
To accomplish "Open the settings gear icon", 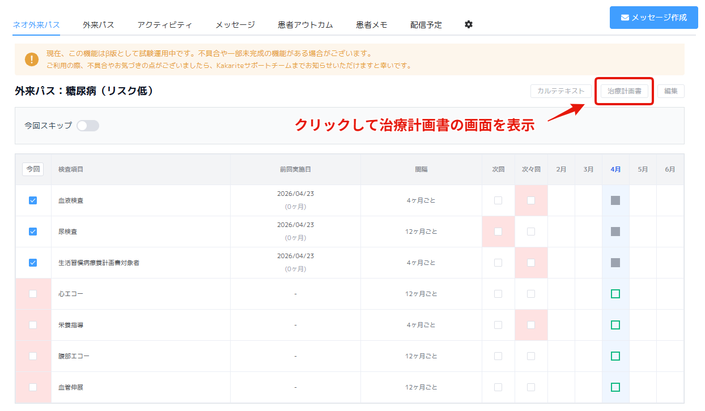I will pyautogui.click(x=468, y=24).
